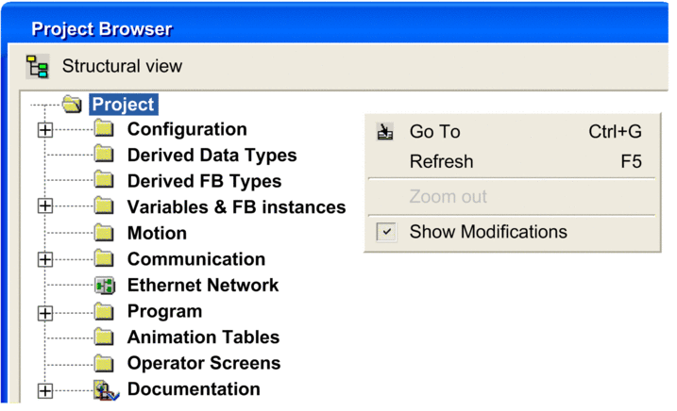Expand the Configuration node

[x=45, y=130]
